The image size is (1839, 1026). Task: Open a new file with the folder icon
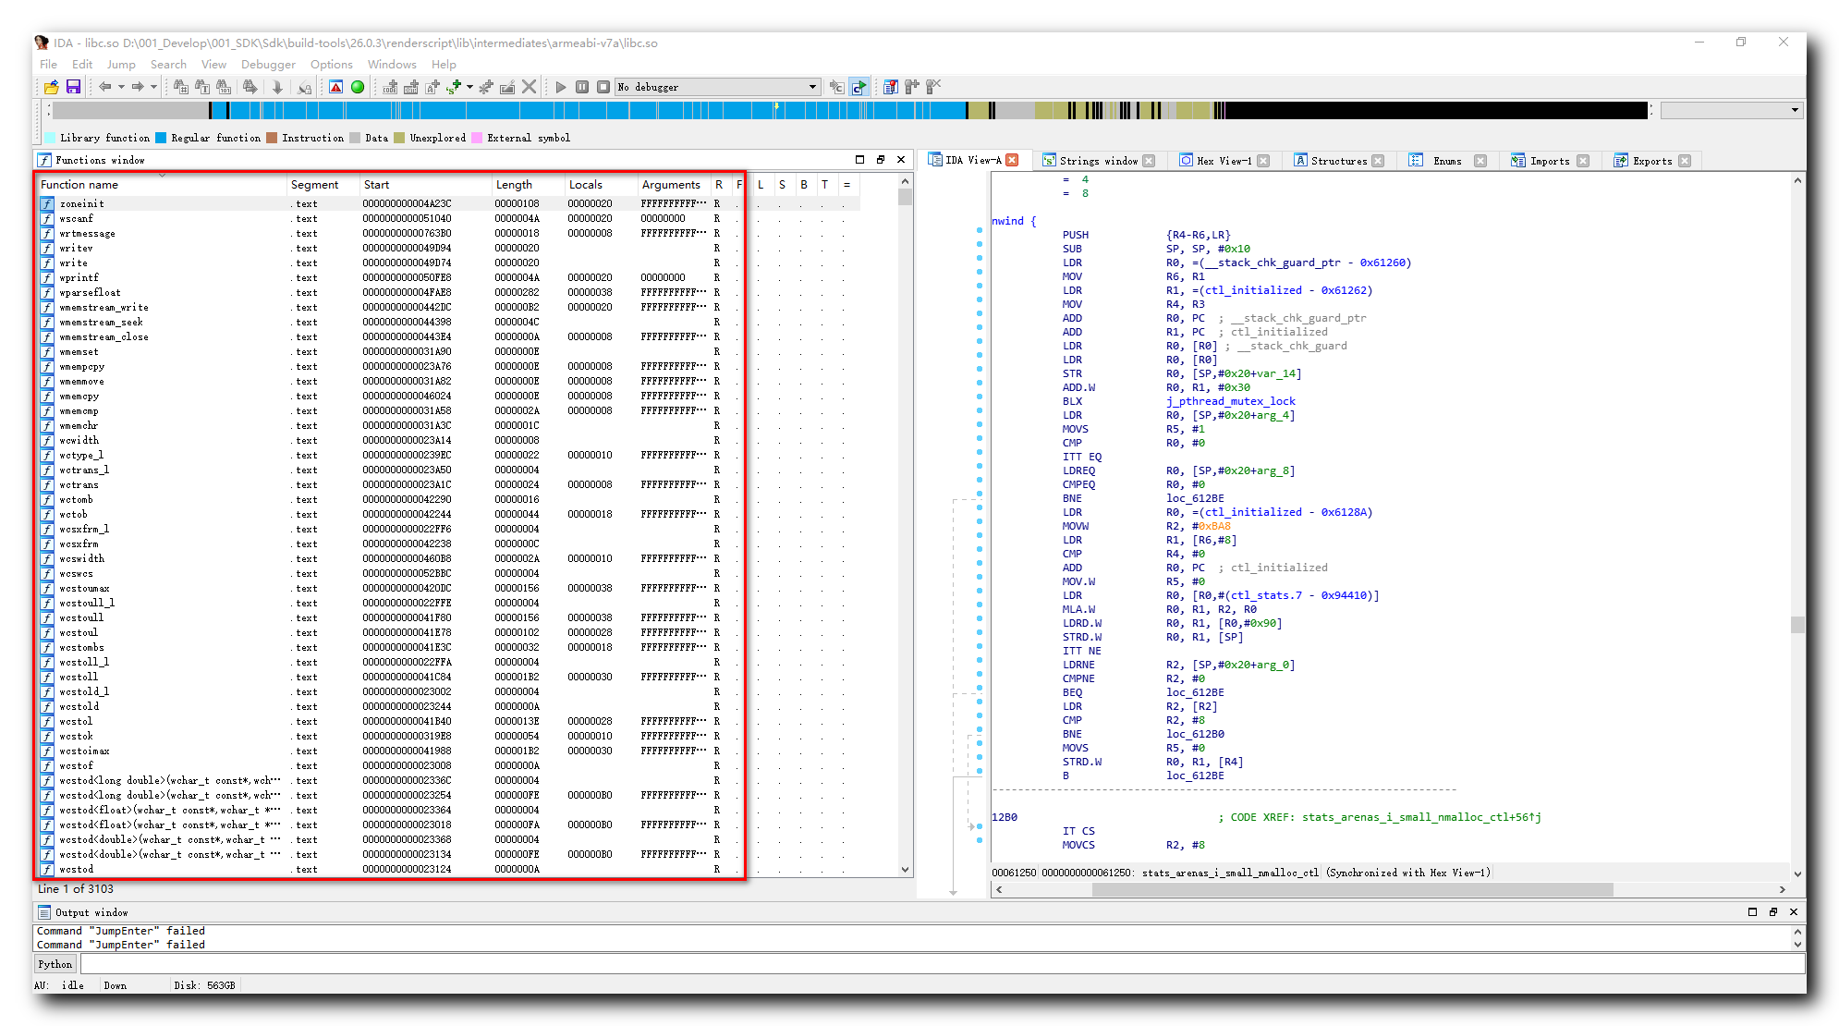(53, 86)
